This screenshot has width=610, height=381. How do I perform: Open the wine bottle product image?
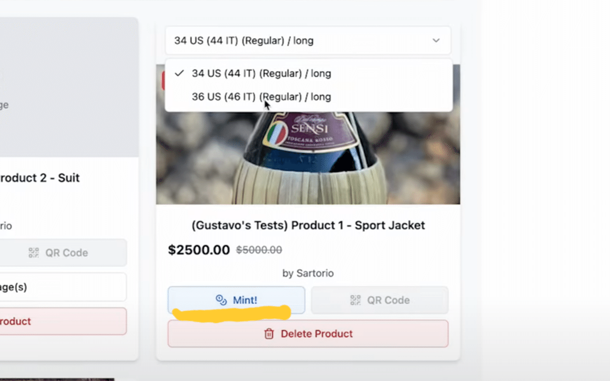coord(308,163)
